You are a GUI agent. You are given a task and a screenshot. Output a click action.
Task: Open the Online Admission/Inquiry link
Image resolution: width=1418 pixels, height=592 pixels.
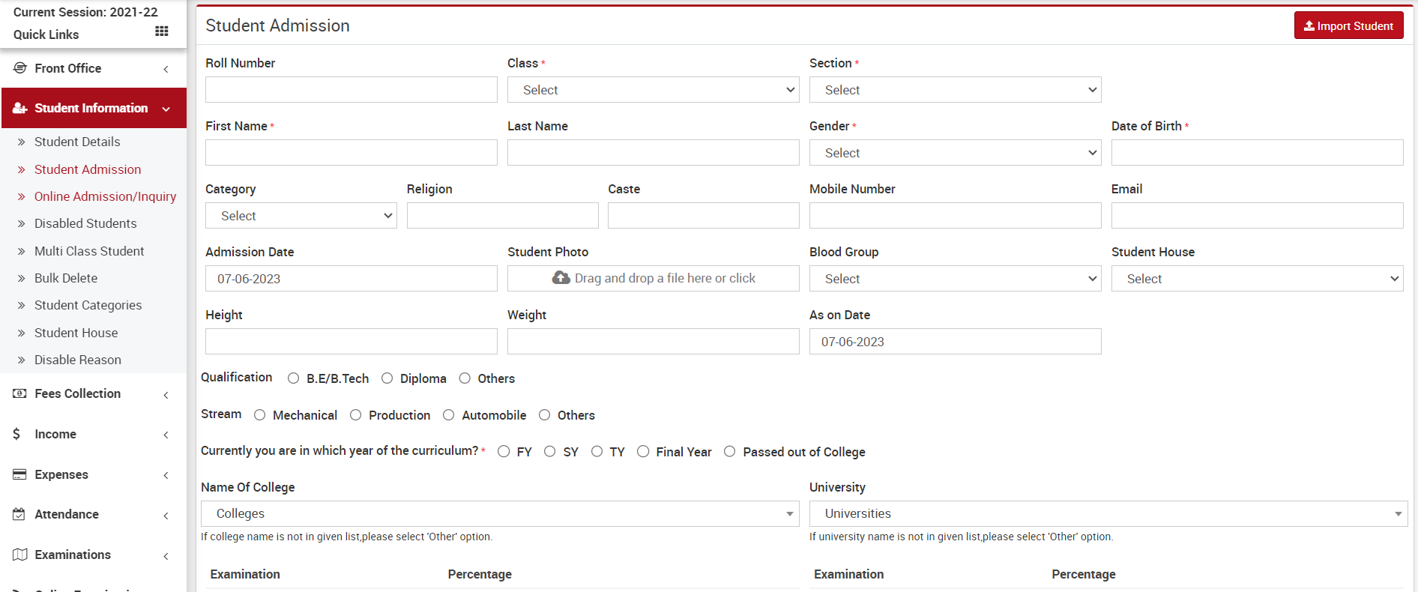point(105,196)
